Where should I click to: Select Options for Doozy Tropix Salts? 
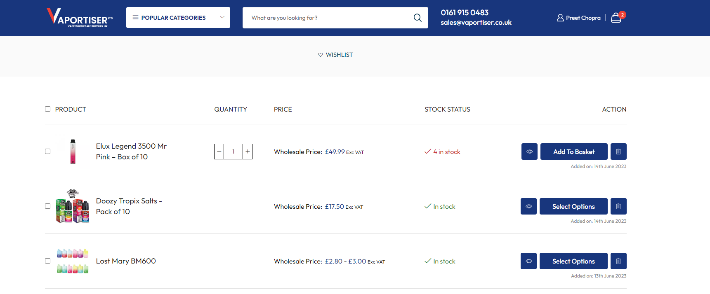pos(573,206)
